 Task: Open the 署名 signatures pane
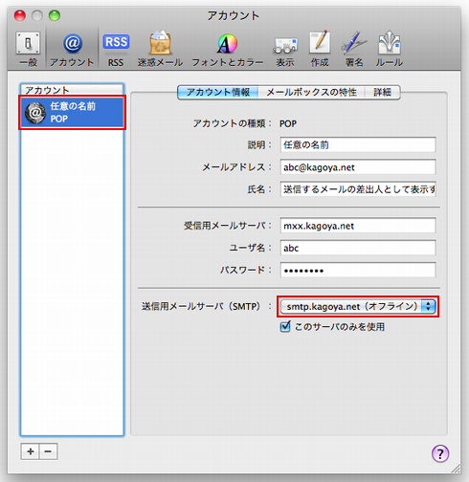click(x=354, y=49)
